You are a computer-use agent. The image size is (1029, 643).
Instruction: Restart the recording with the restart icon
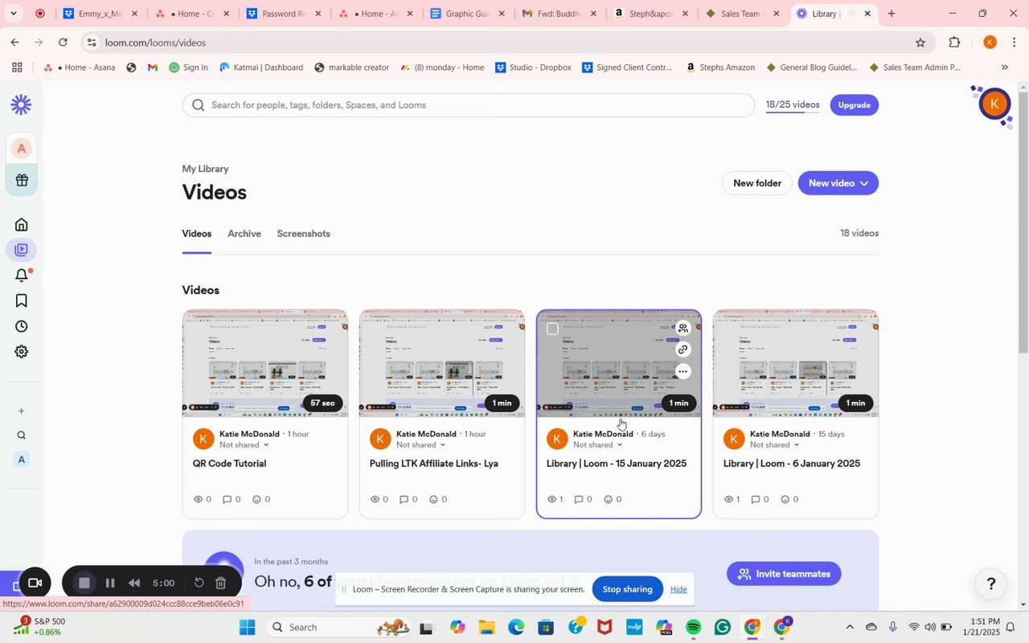pyautogui.click(x=199, y=583)
